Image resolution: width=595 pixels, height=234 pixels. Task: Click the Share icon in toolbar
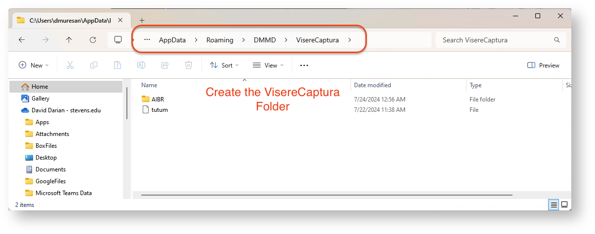tap(165, 65)
